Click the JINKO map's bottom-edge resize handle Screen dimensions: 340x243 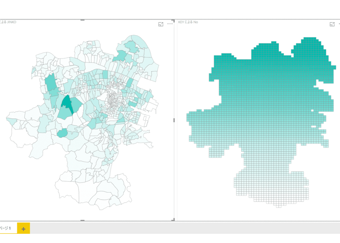pyautogui.click(x=82, y=221)
